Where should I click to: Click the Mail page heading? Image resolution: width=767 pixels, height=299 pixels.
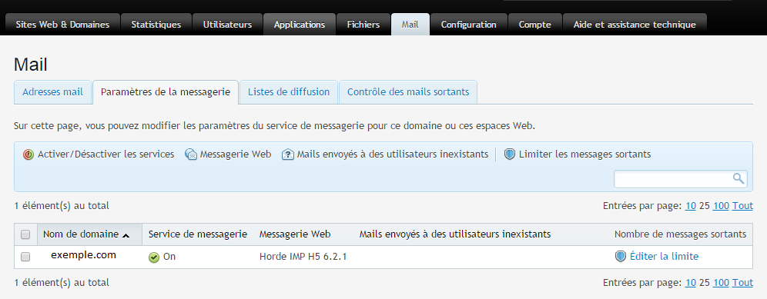31,65
